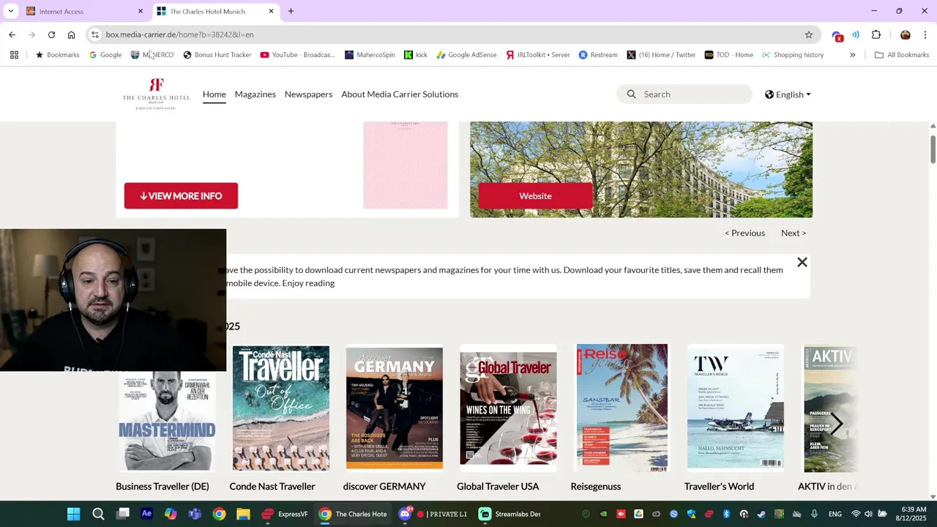Click the browser back arrow
Image resolution: width=937 pixels, height=527 pixels.
pyautogui.click(x=12, y=34)
